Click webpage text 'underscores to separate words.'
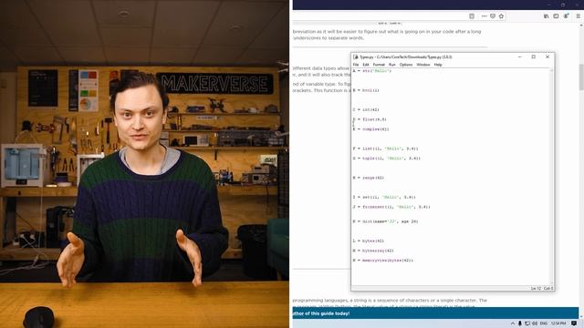Image resolution: width=584 pixels, height=328 pixels. pyautogui.click(x=328, y=38)
